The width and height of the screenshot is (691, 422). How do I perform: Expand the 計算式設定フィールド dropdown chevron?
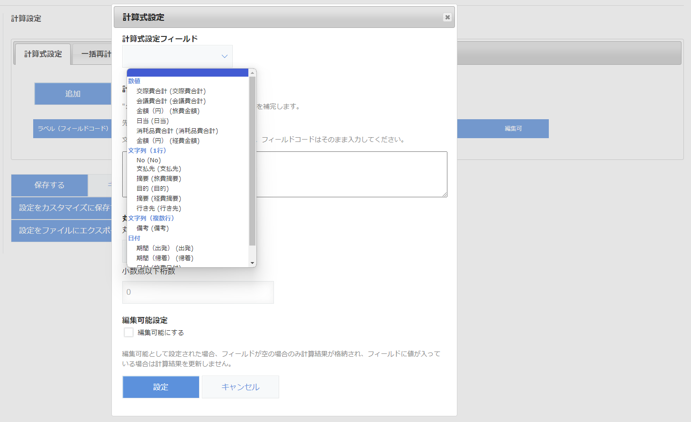pyautogui.click(x=224, y=56)
